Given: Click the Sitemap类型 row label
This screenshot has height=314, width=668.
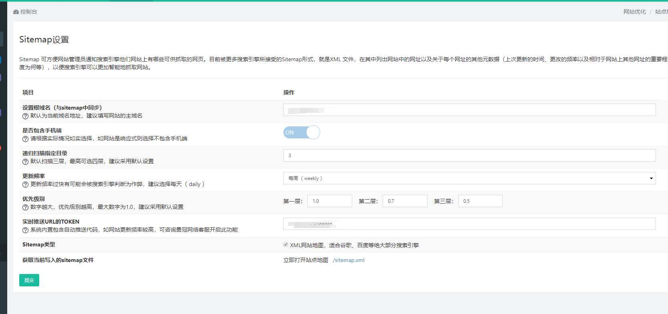Looking at the screenshot, I should coord(39,244).
